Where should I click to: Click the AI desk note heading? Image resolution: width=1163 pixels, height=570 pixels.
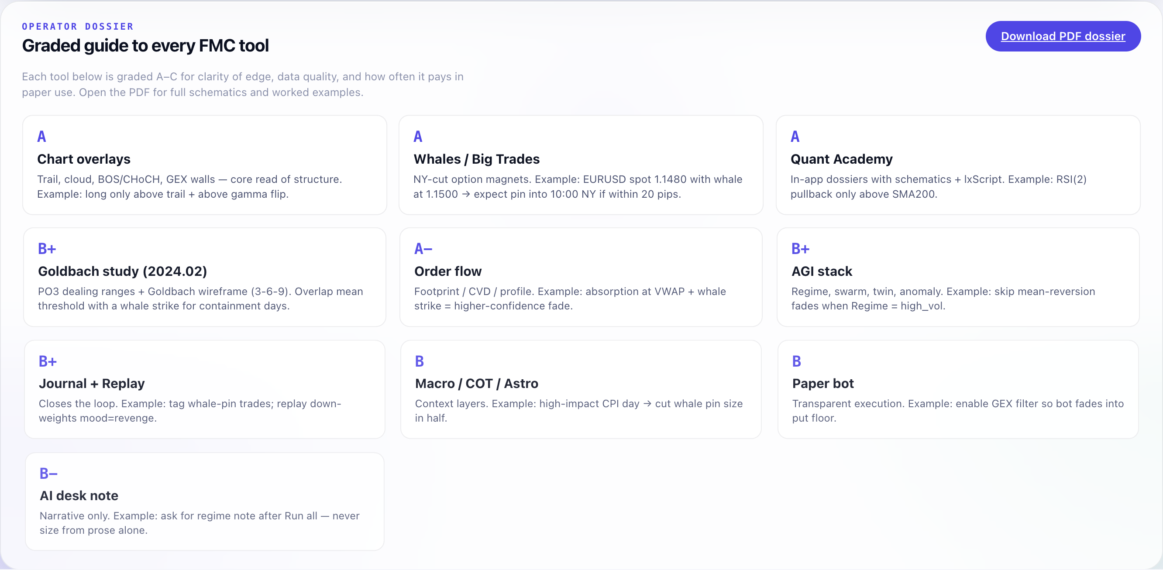click(x=79, y=495)
